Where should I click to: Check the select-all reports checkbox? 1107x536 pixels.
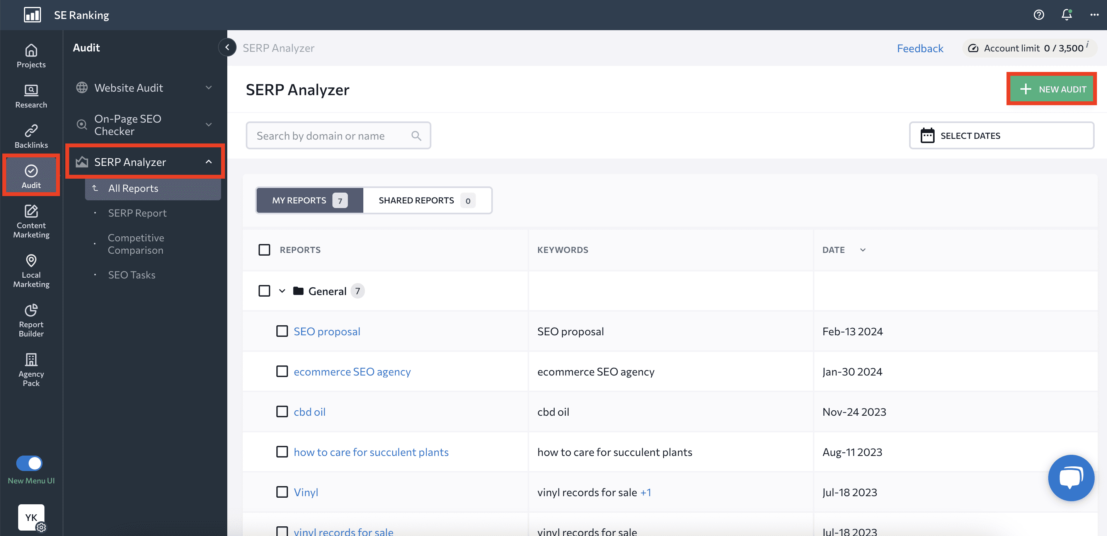pyautogui.click(x=264, y=249)
